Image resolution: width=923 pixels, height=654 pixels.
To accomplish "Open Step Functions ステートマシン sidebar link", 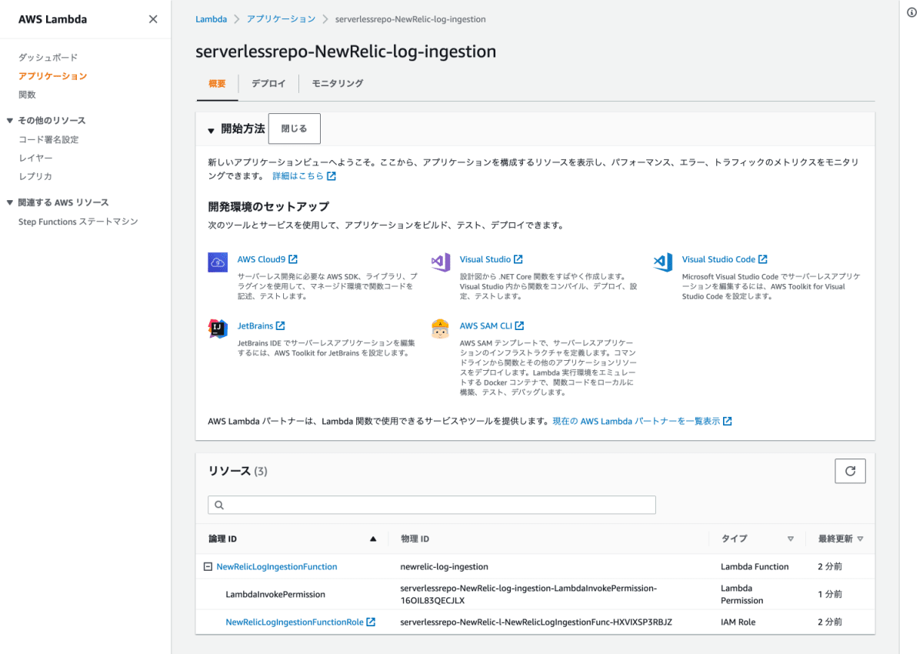I will (78, 222).
